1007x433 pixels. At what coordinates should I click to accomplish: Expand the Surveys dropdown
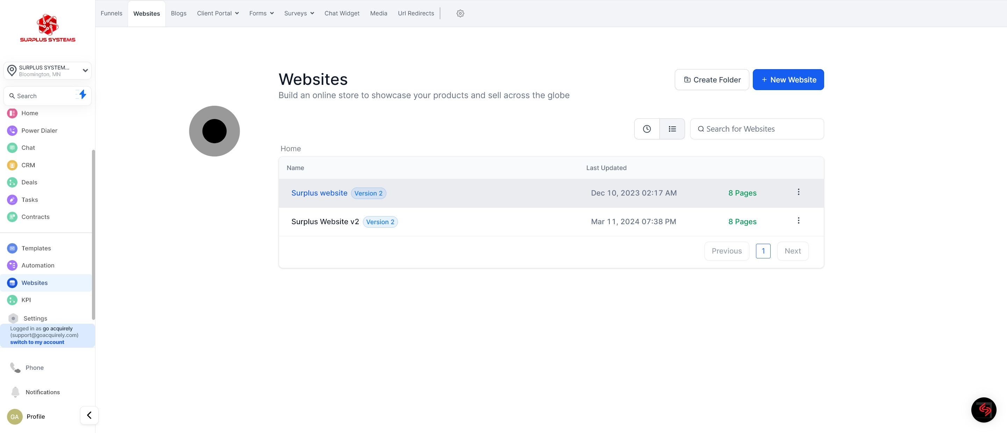click(x=299, y=13)
